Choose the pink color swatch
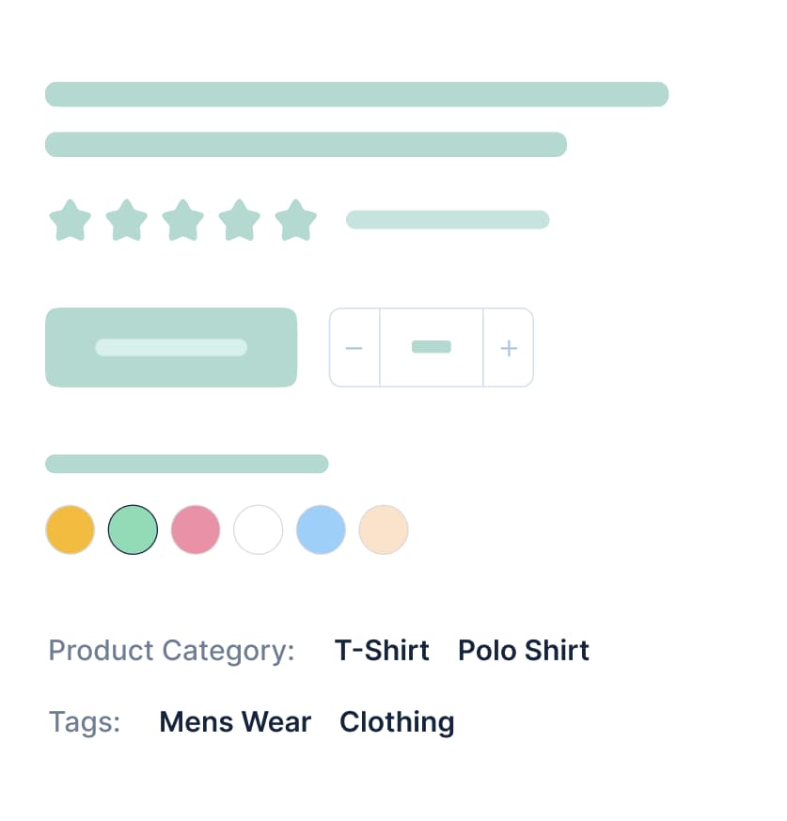The height and width of the screenshot is (821, 787). (x=196, y=529)
